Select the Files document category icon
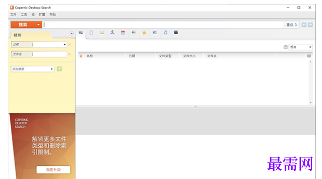The image size is (322, 179). click(91, 33)
